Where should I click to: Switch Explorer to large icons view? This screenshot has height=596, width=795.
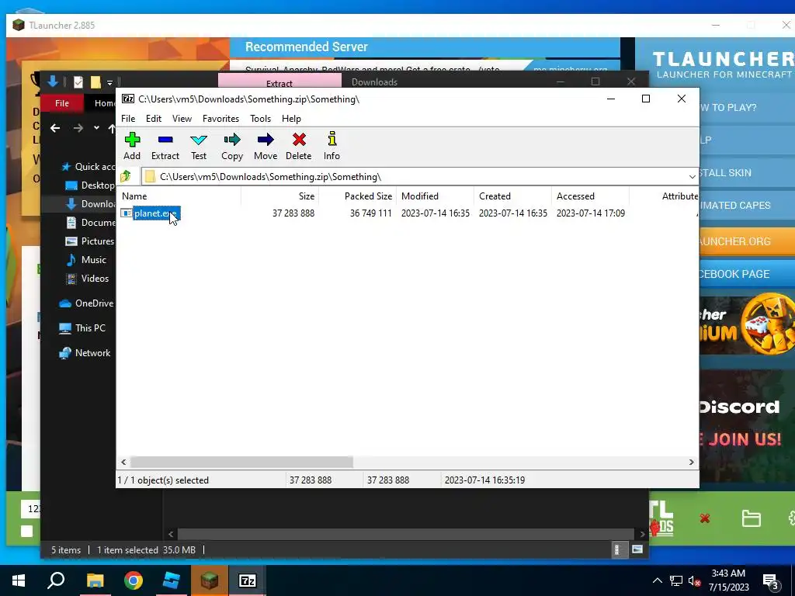pyautogui.click(x=637, y=550)
